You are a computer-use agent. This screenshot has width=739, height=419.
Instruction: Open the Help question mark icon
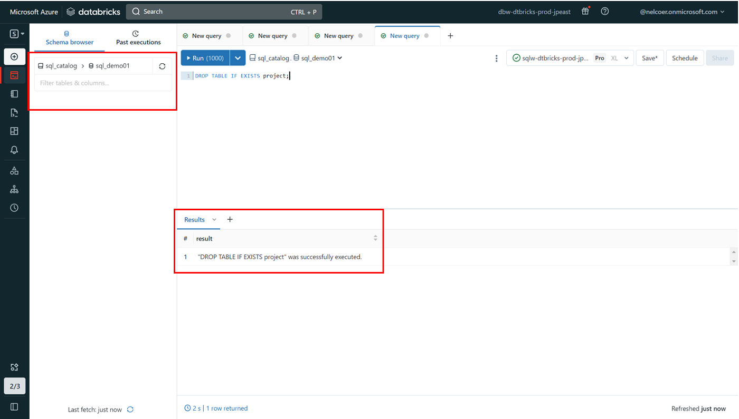(x=605, y=11)
